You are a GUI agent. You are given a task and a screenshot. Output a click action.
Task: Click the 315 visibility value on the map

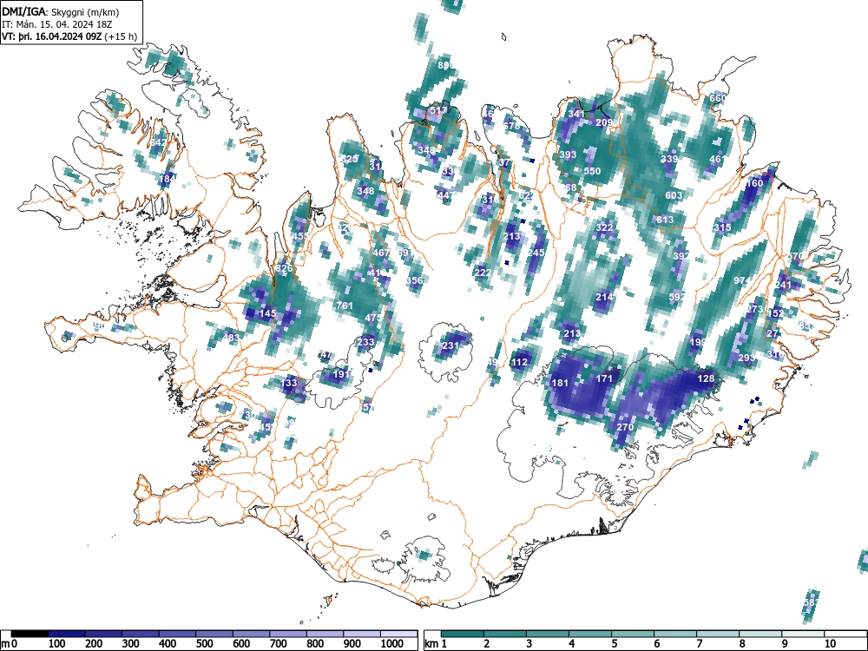click(x=722, y=227)
